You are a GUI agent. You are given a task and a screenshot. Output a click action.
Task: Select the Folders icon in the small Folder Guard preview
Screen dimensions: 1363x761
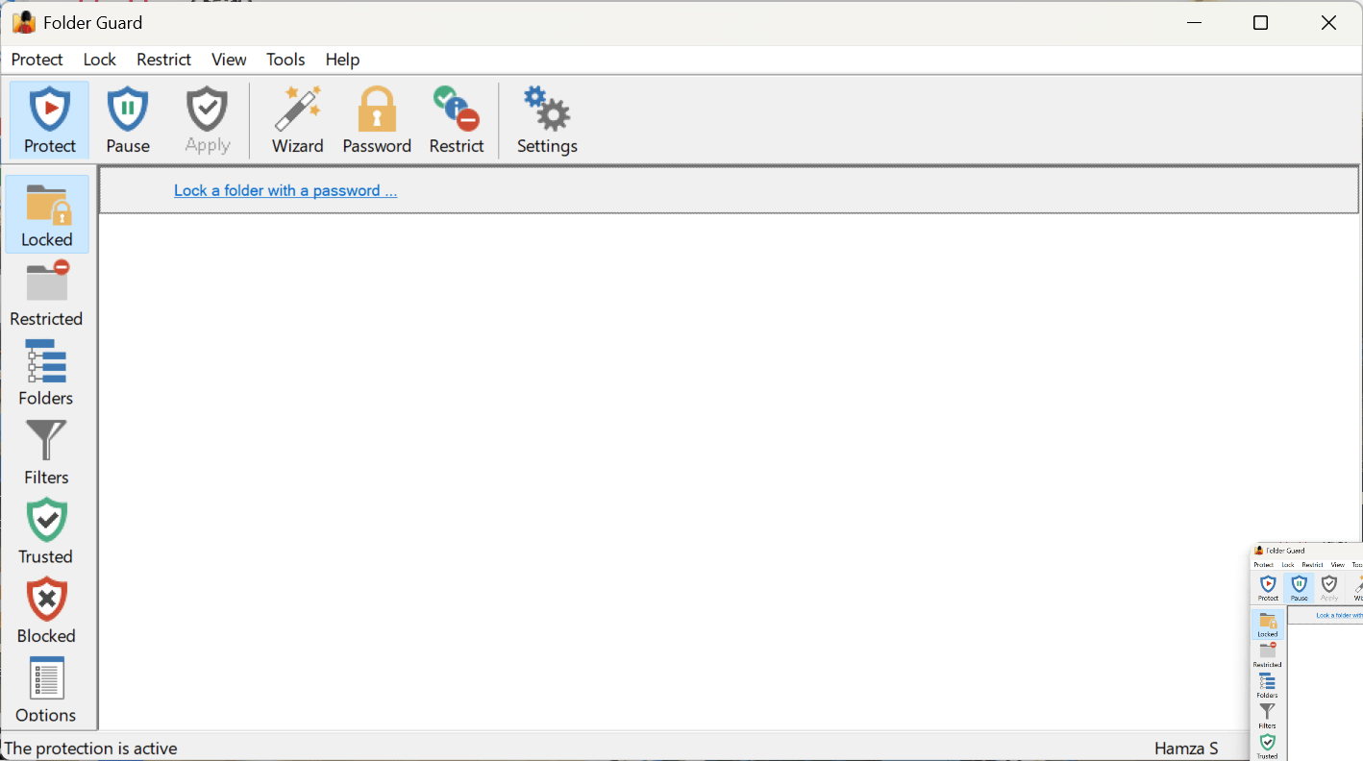coord(1268,686)
